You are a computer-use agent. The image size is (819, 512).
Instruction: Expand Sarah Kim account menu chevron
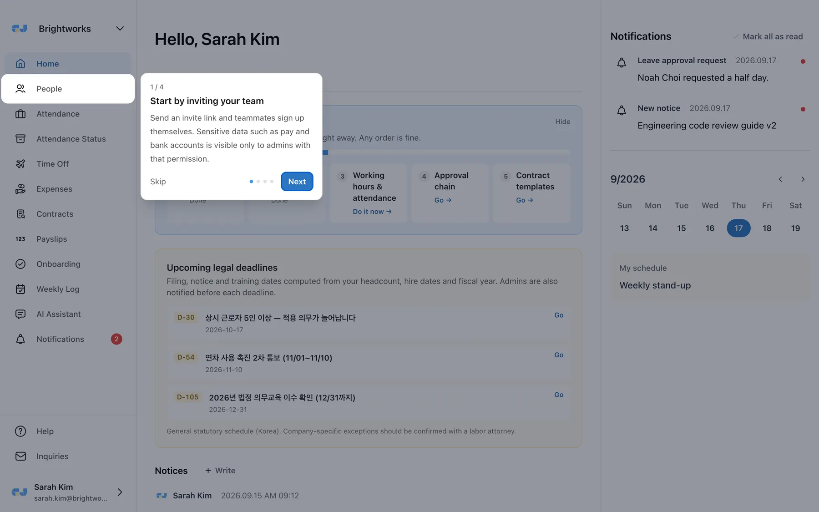[120, 492]
